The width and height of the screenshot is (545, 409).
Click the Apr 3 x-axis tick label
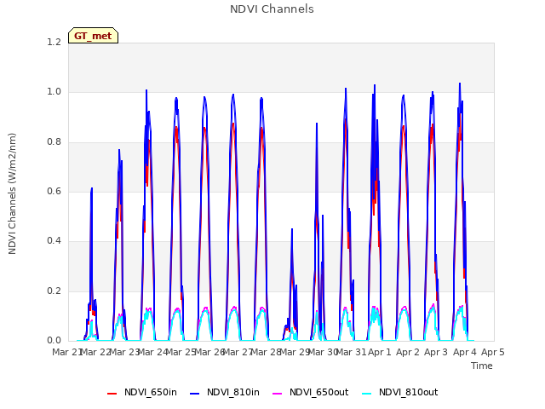pos(436,352)
